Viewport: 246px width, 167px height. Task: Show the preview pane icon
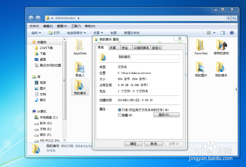click(x=223, y=33)
